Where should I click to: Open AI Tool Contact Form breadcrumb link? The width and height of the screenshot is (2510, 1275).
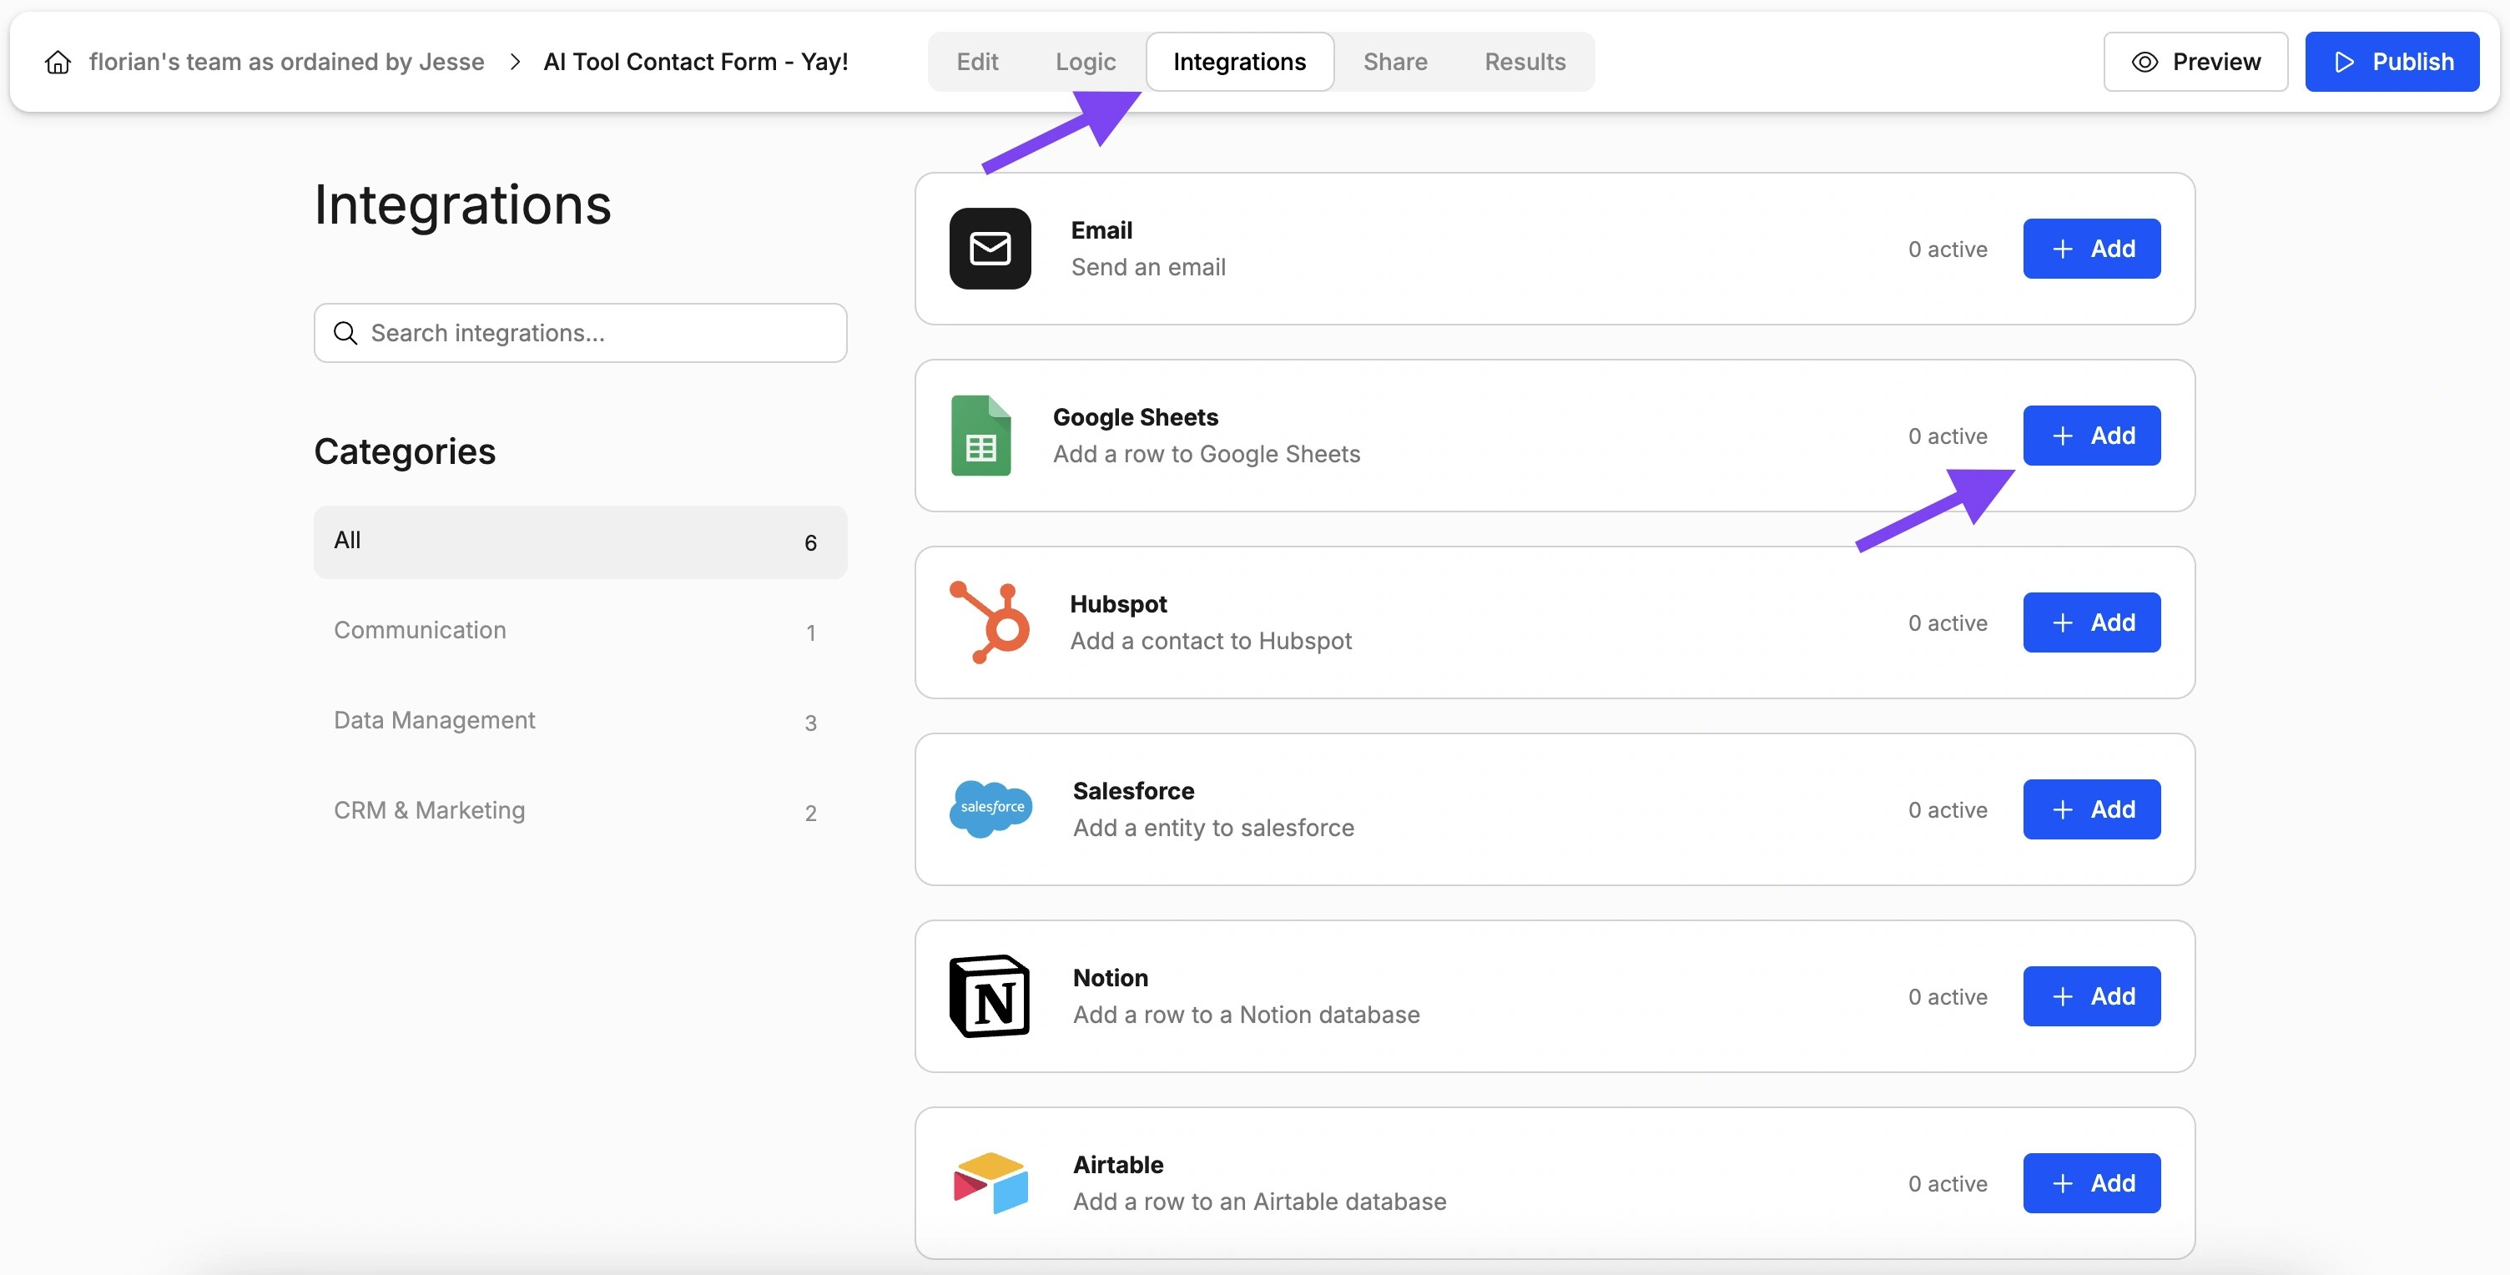pyautogui.click(x=696, y=62)
